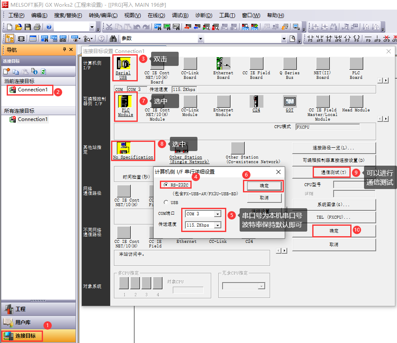This screenshot has width=397, height=343.
Task: Click the Help question mark icon
Action: pyautogui.click(x=49, y=27)
